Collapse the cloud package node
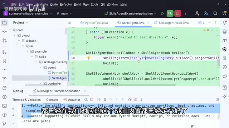229x128 pixels. 14,36
